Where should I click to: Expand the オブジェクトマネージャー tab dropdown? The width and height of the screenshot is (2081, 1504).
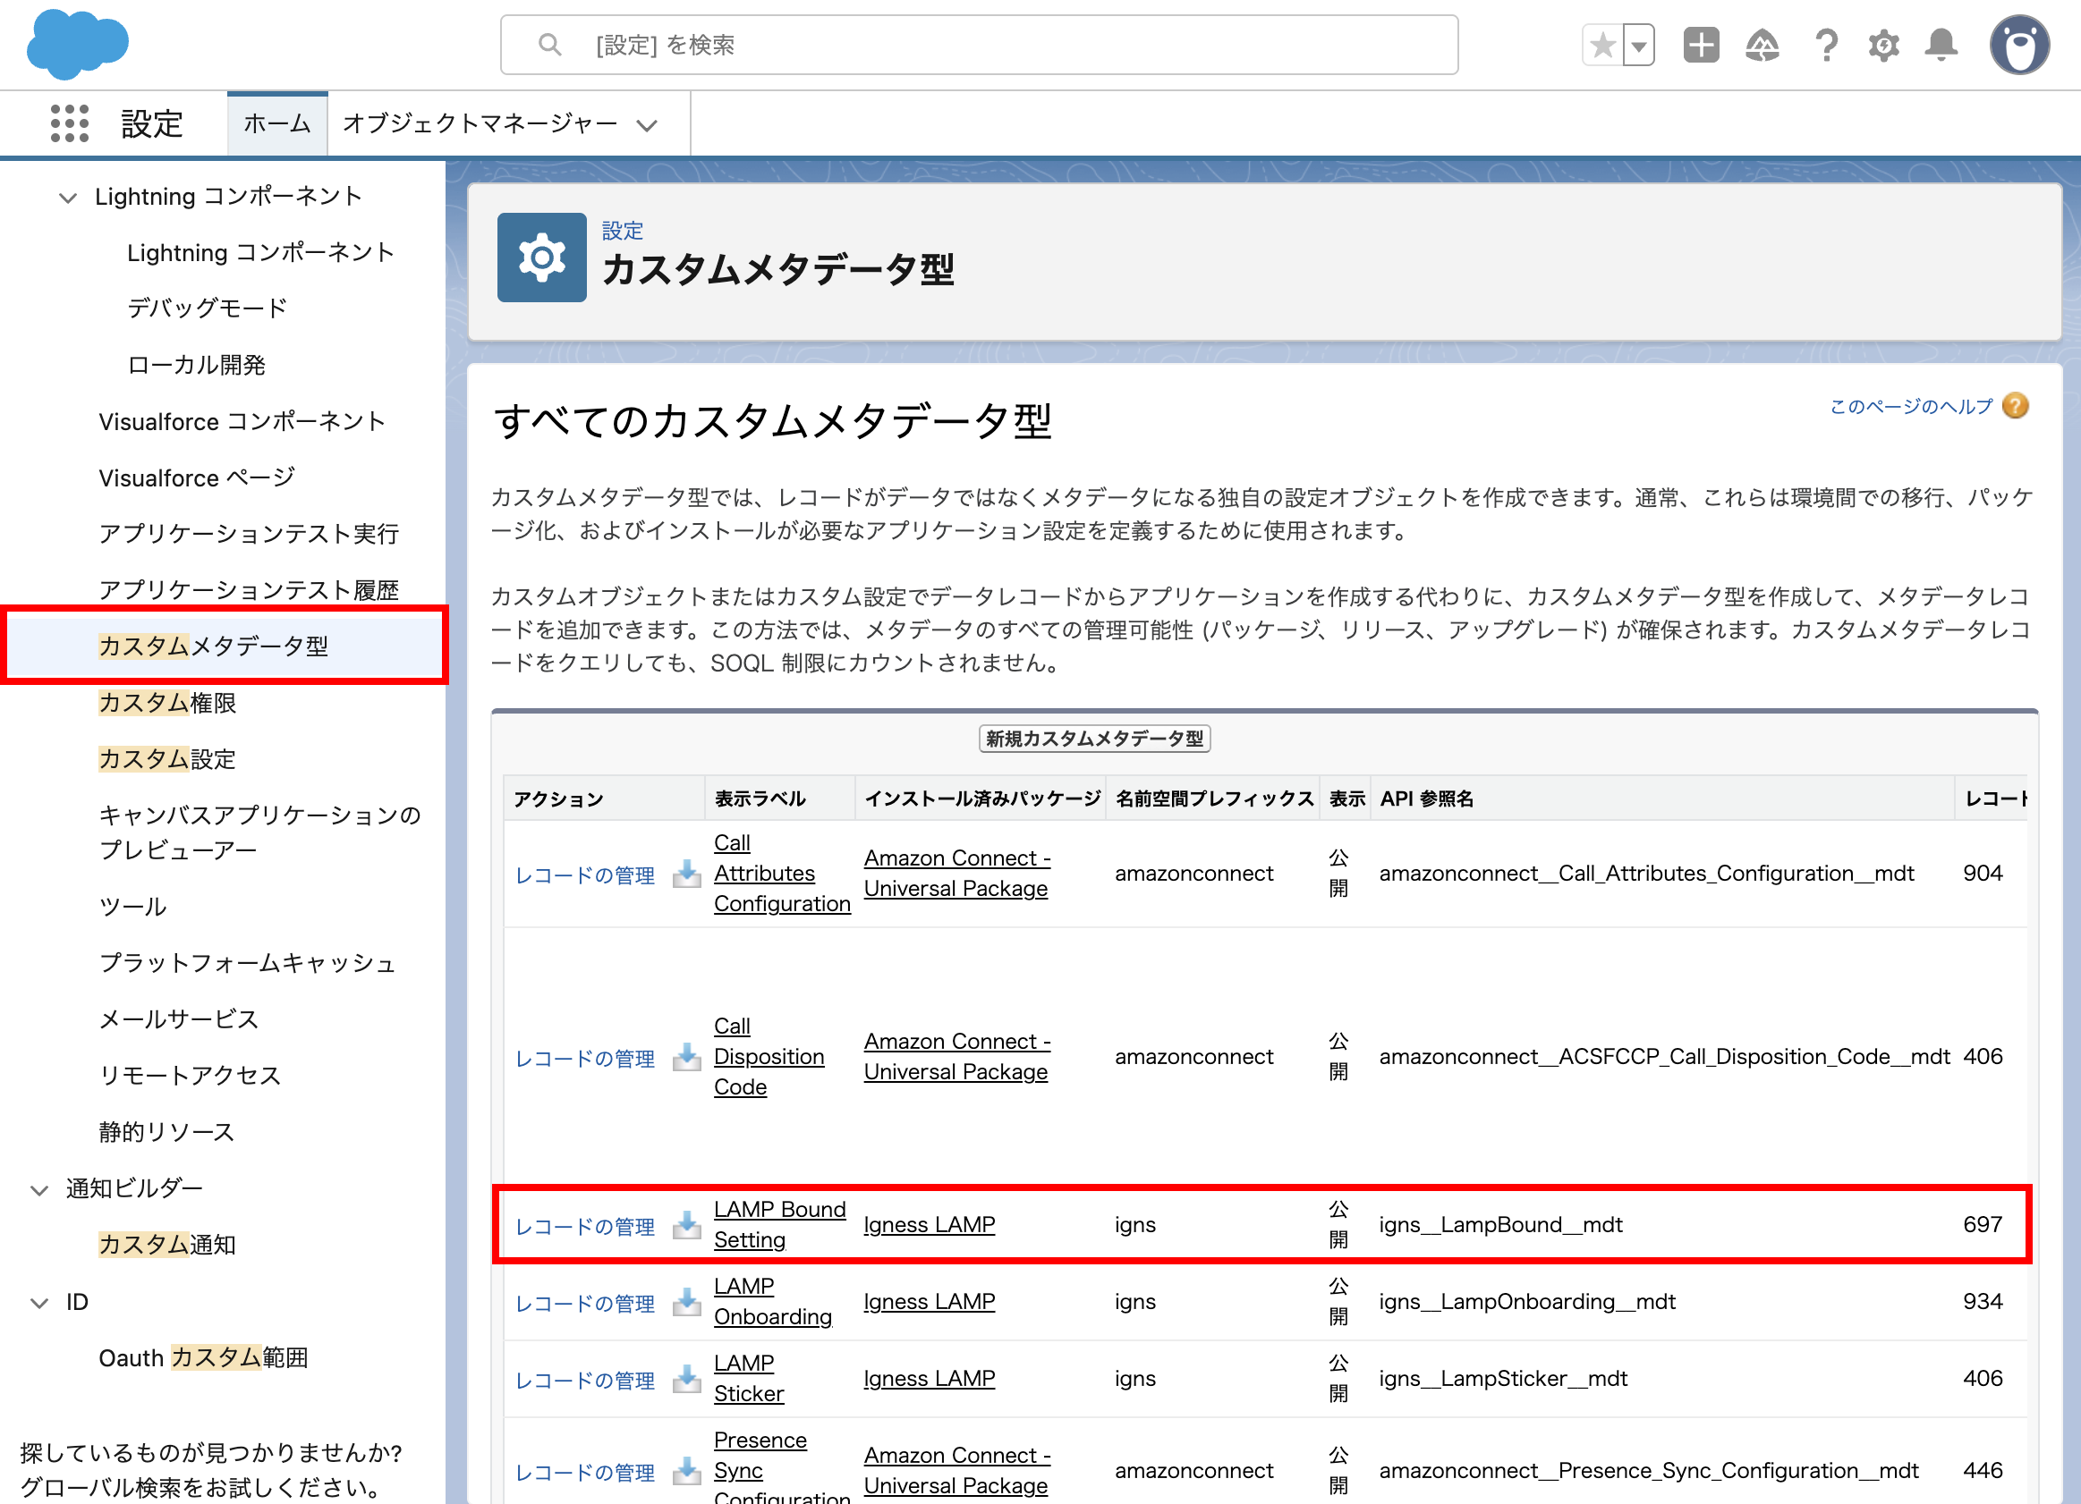pos(647,124)
